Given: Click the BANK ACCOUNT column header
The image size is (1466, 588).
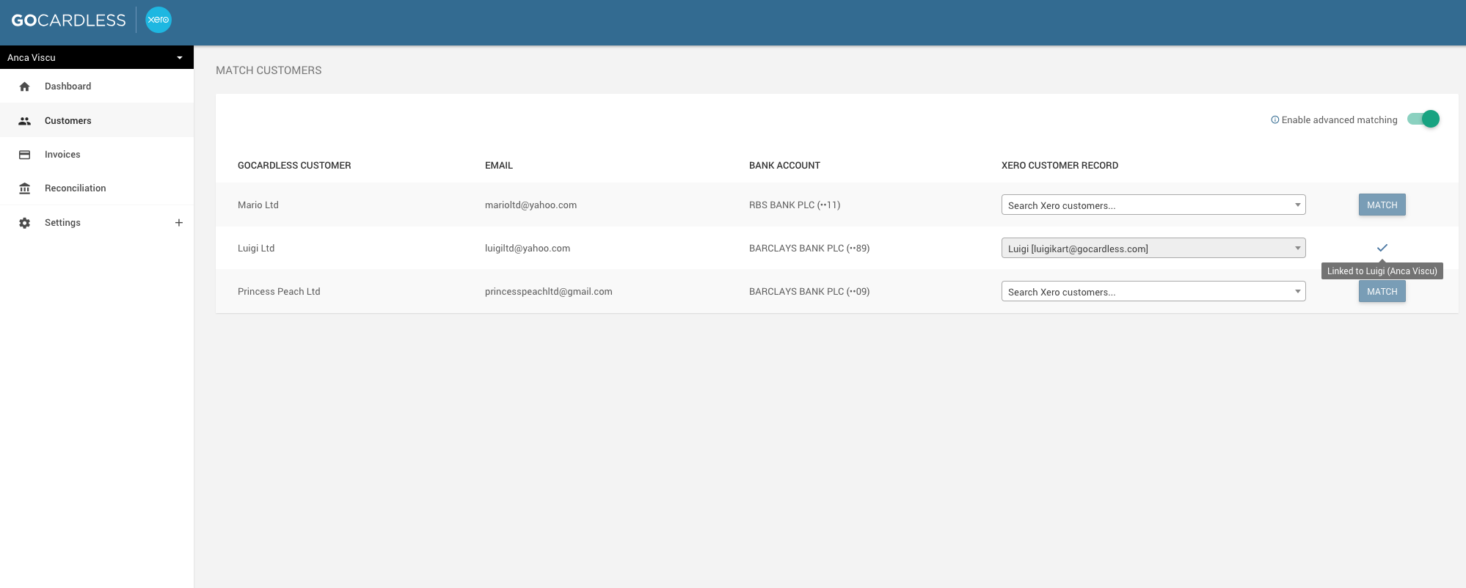Looking at the screenshot, I should [784, 166].
